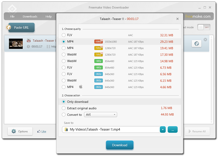
Task: Visit freemake.com logo link
Action: coord(198,16)
